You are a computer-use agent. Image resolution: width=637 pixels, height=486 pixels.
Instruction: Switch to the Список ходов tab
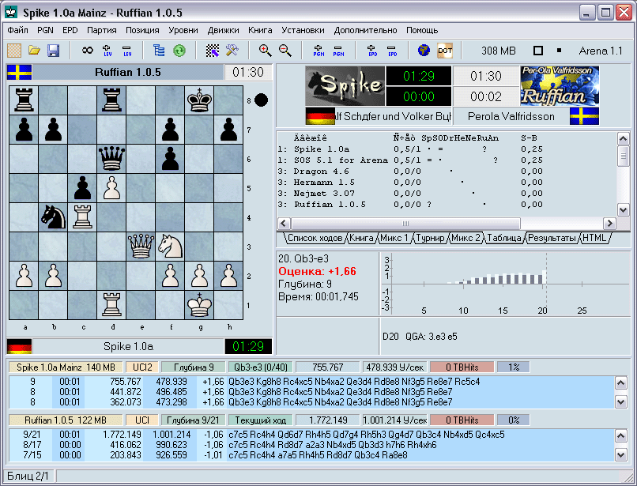[314, 238]
